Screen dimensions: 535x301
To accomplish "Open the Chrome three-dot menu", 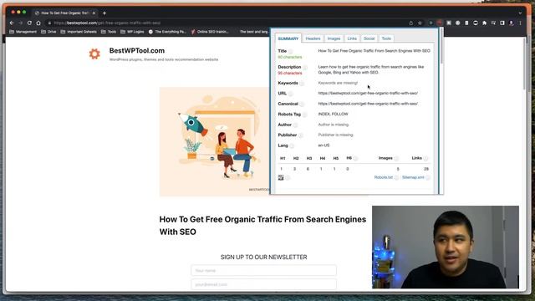I will [x=520, y=23].
